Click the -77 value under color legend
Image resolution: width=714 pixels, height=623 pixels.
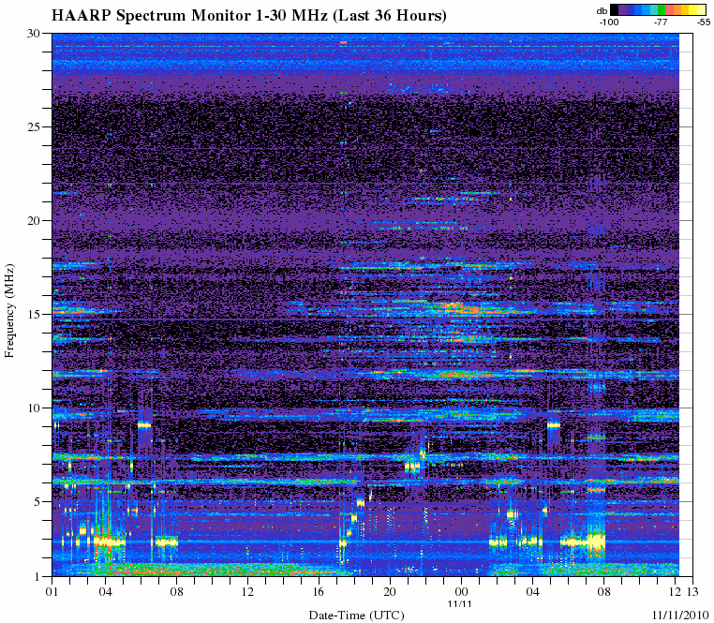[x=661, y=22]
